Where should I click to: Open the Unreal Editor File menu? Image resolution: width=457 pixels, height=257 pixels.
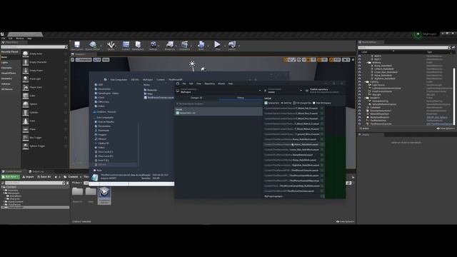[x=4, y=39]
